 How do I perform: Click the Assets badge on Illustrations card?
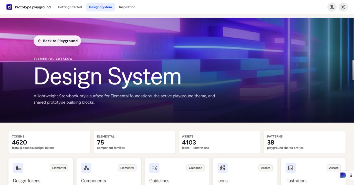[x=334, y=168]
